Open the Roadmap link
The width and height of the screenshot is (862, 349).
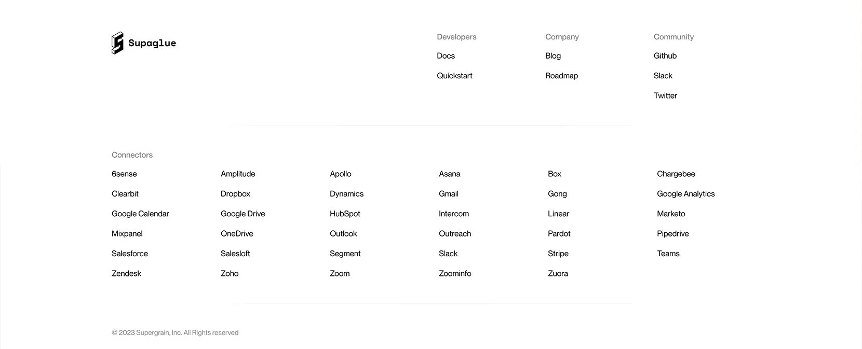click(561, 76)
